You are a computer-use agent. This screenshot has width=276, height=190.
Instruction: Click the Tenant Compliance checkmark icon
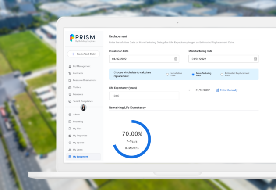pyautogui.click(x=70, y=101)
